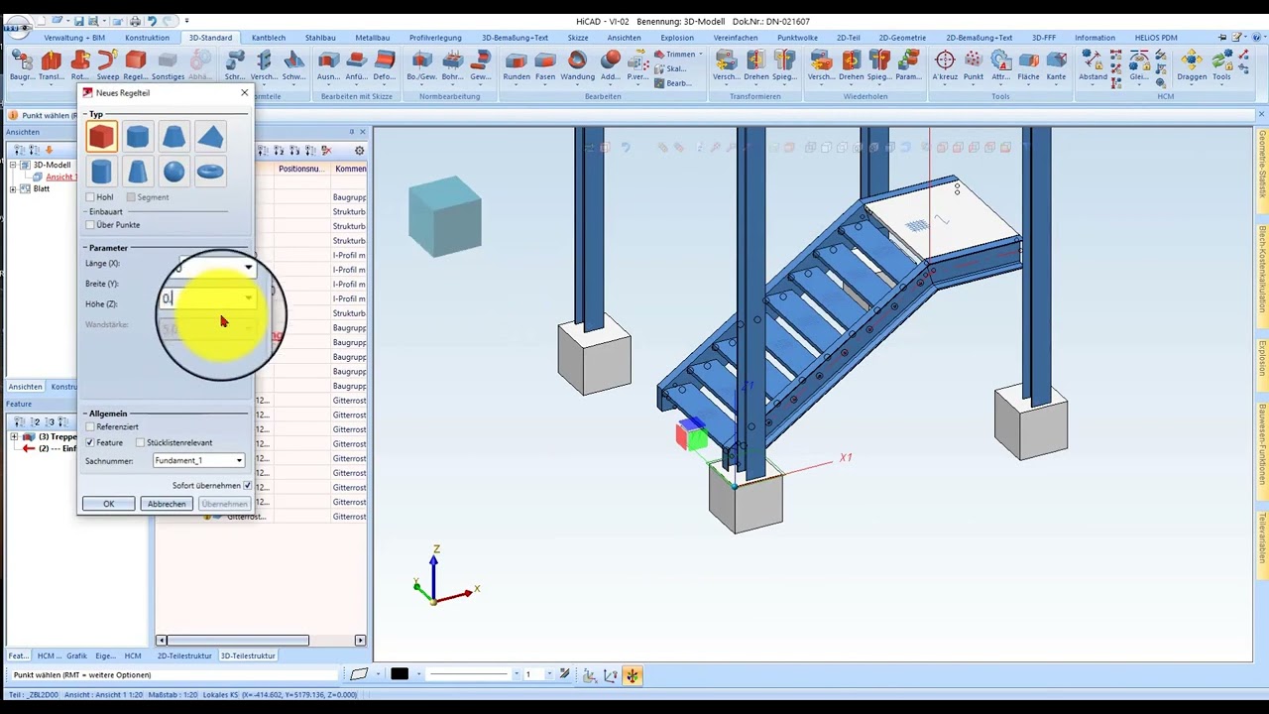The width and height of the screenshot is (1269, 714).
Task: Select Ansicht 1 in views tree
Action: tap(60, 178)
